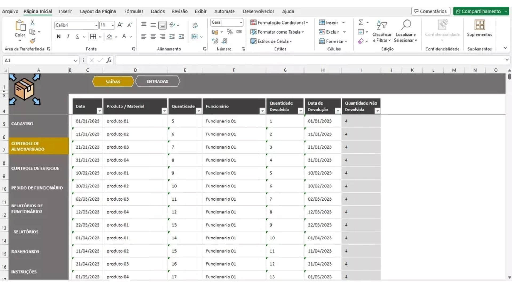Screen dimensions: 512x288
Task: Apply percent format with the % icon
Action: (x=229, y=32)
